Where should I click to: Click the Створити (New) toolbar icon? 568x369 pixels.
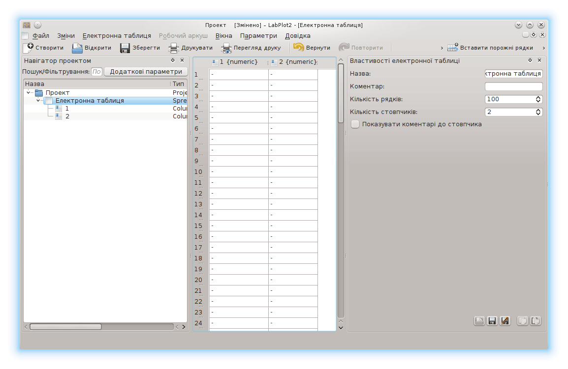tap(29, 48)
